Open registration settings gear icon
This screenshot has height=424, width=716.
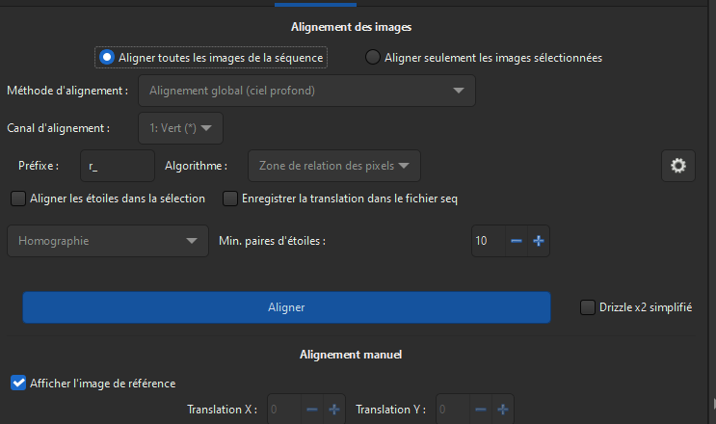pyautogui.click(x=678, y=166)
